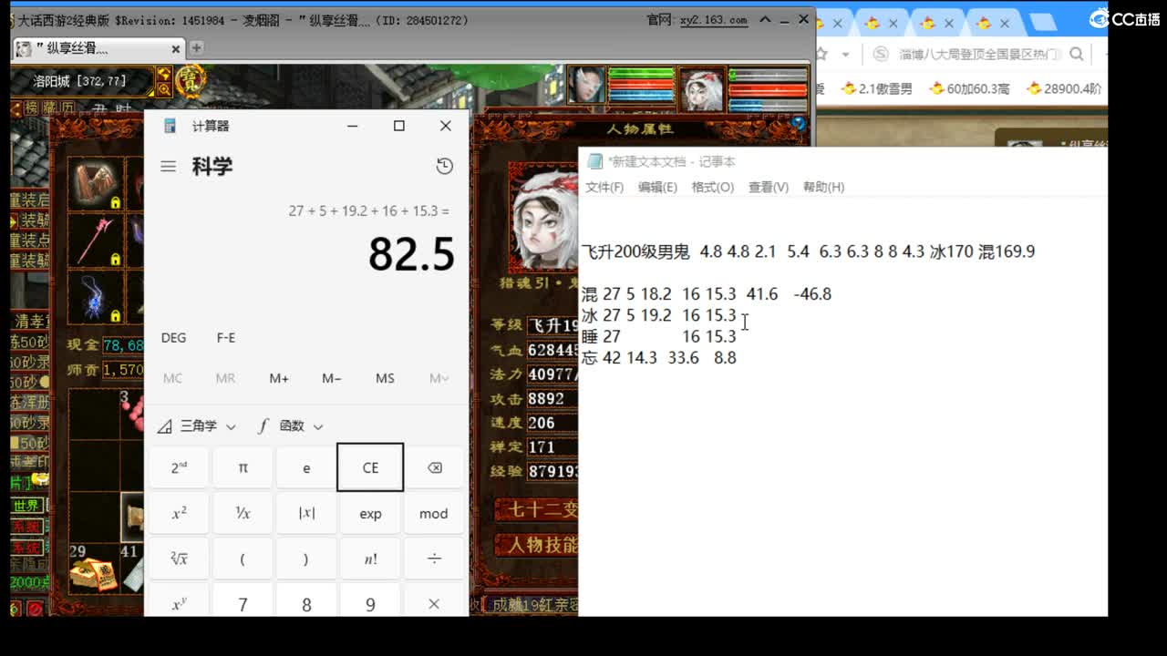Click the x to the power y key

(179, 601)
